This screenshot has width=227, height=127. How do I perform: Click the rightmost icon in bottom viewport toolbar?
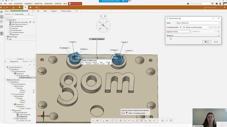[x=171, y=121]
